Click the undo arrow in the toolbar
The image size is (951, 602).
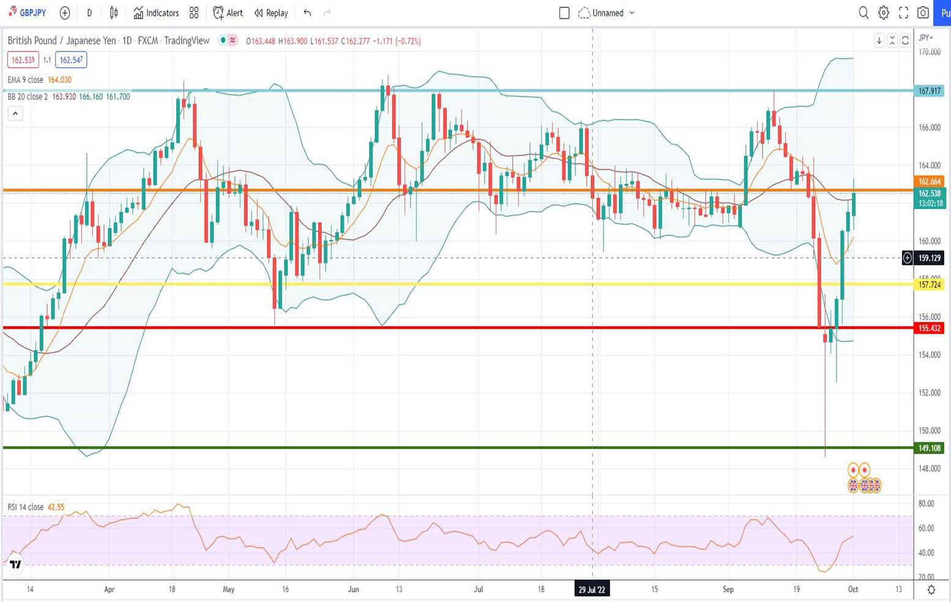point(307,13)
